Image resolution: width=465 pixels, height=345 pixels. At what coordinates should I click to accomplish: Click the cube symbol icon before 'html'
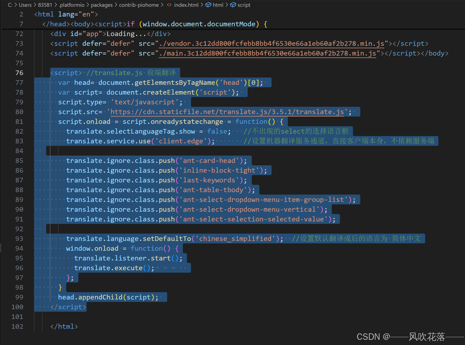coord(208,5)
